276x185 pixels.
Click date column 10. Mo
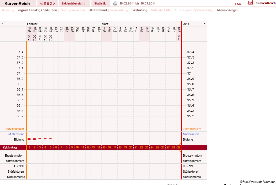coord(152,30)
